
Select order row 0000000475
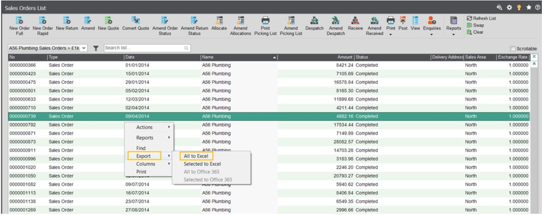click(268, 82)
